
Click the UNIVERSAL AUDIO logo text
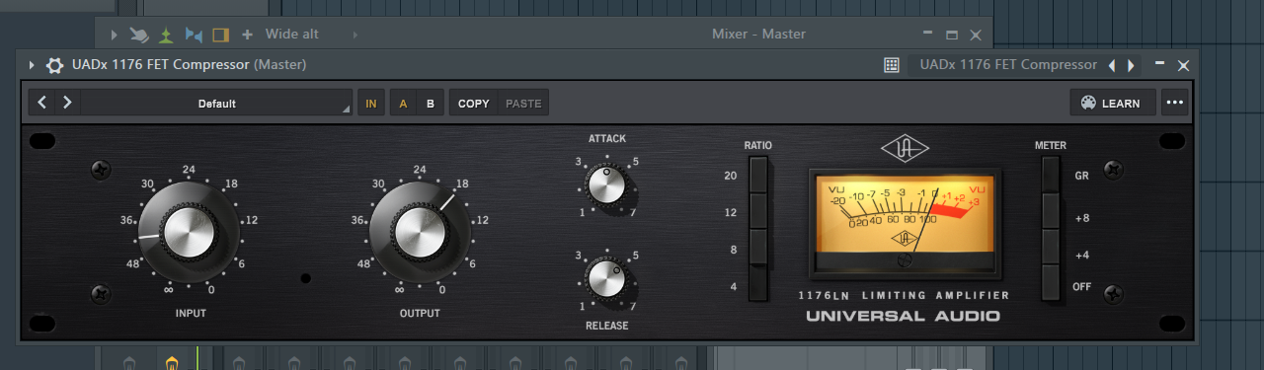903,317
